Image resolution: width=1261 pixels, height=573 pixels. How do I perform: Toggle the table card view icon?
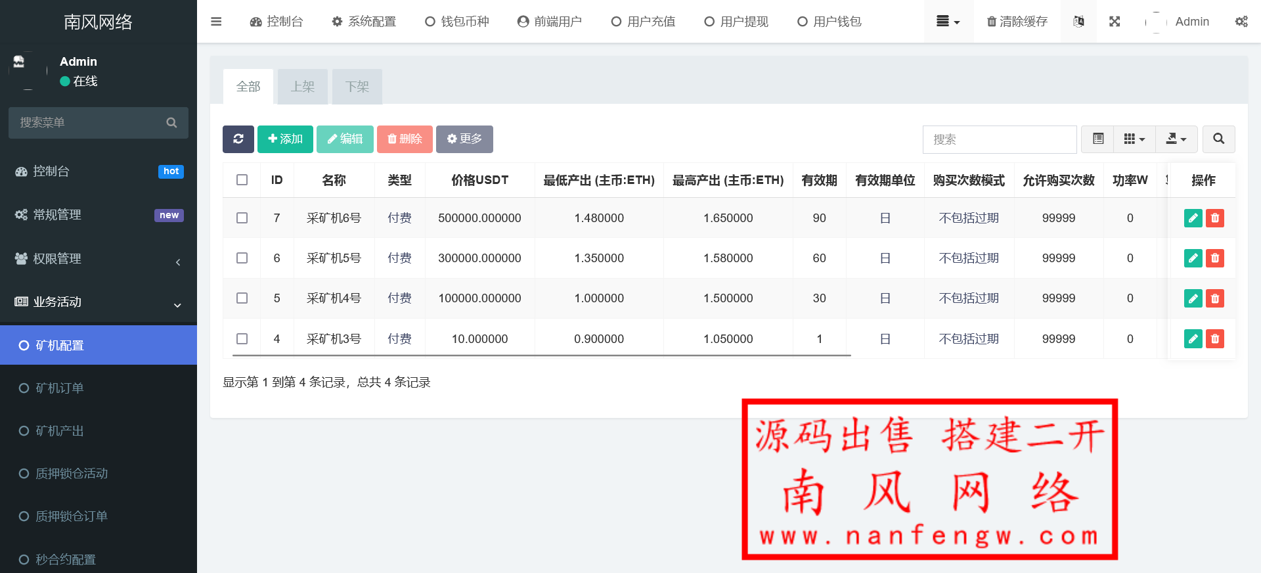[1097, 139]
